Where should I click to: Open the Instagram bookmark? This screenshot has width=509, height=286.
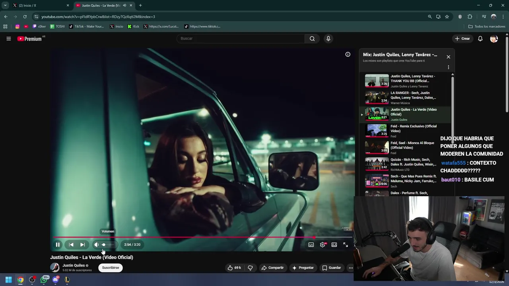17,27
